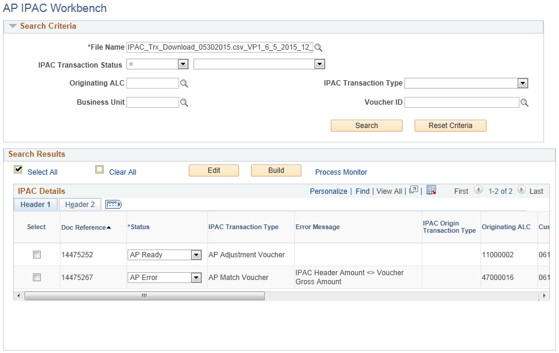This screenshot has width=559, height=353.
Task: Switch to the Header 2 tab
Action: 79,204
